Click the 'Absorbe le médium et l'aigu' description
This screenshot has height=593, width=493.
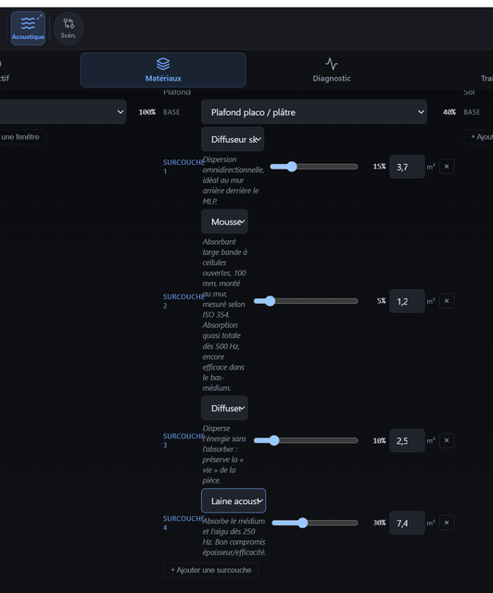click(x=234, y=536)
